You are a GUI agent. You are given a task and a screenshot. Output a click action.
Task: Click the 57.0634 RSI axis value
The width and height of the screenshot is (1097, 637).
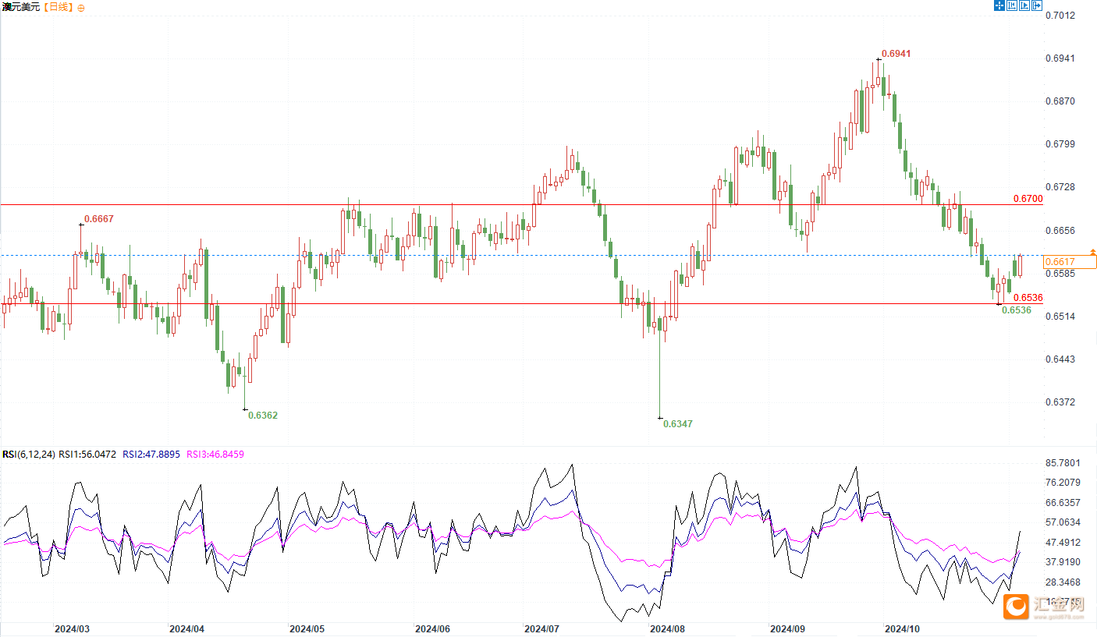(x=1062, y=522)
